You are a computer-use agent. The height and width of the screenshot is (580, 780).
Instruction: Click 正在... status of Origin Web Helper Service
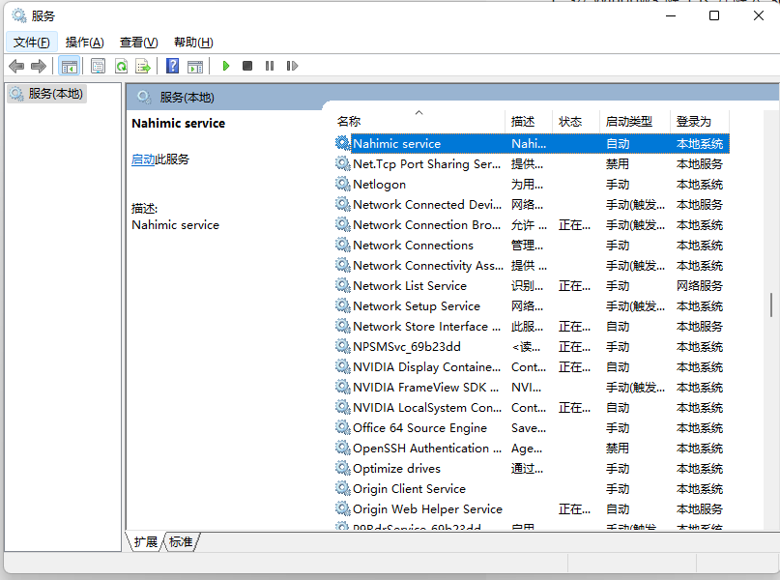coord(574,508)
